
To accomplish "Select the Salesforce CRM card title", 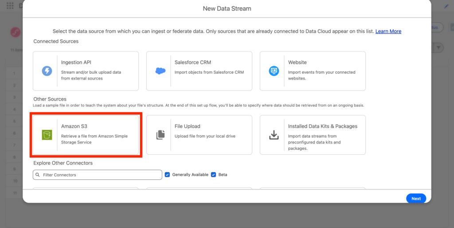I will pyautogui.click(x=192, y=62).
